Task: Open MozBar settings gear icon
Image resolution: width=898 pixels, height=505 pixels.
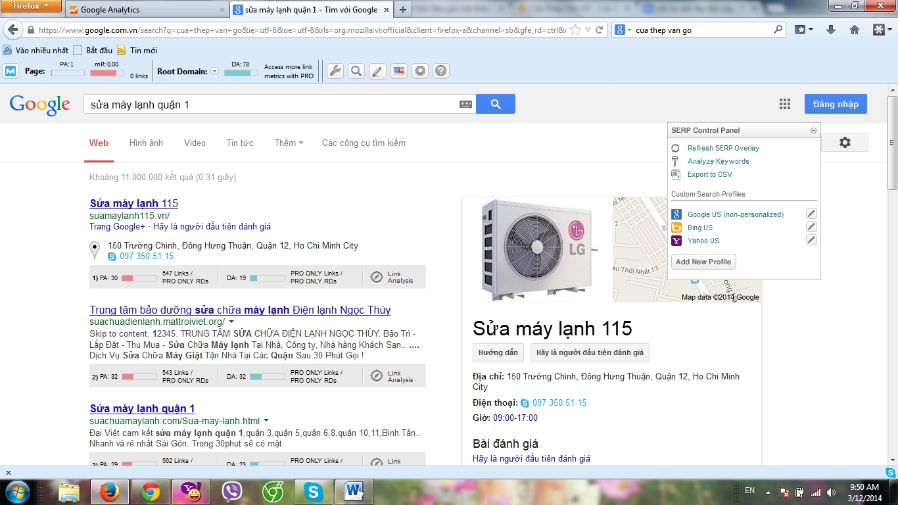Action: 420,71
